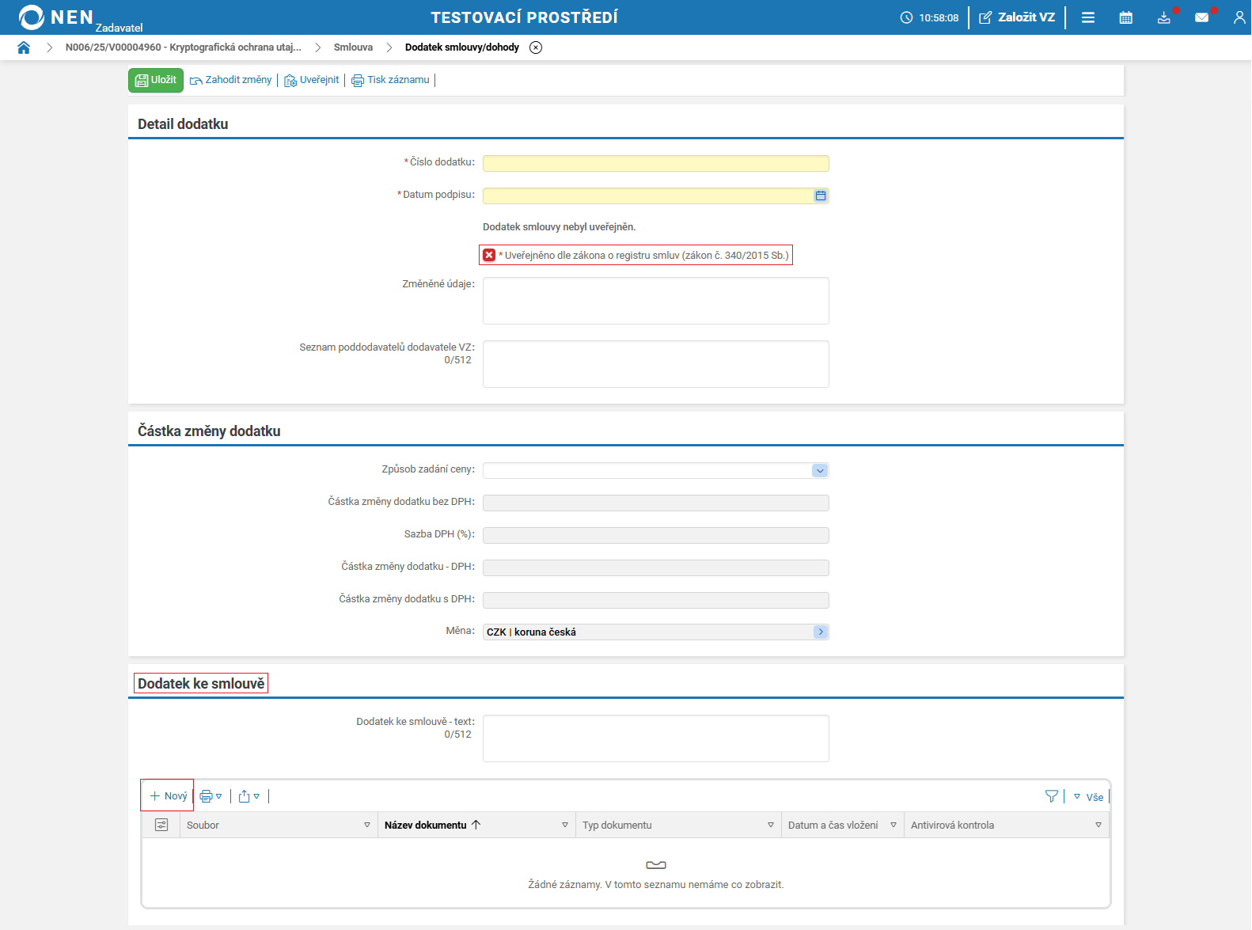
Task: Open column settings icon in table
Action: (x=161, y=825)
